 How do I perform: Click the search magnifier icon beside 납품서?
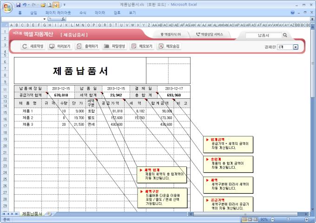tap(285, 35)
